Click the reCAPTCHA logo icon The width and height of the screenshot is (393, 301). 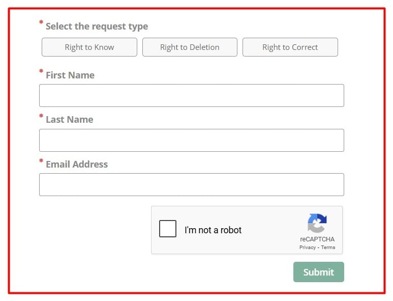point(317,223)
